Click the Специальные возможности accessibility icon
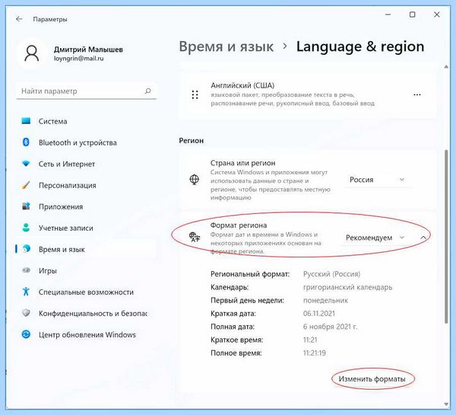 point(26,292)
